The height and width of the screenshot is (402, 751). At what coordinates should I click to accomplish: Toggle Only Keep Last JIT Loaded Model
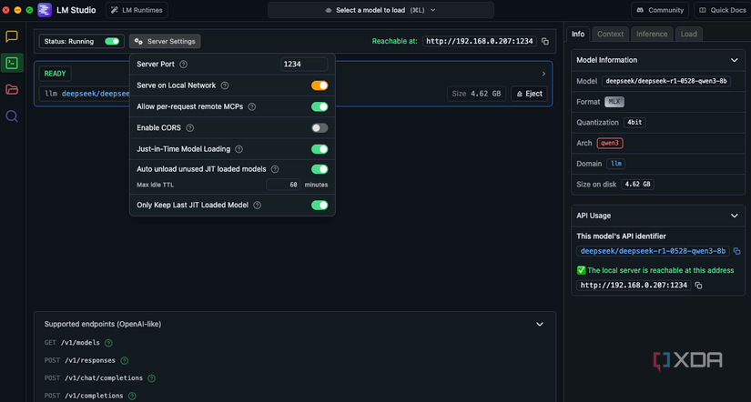(x=320, y=206)
